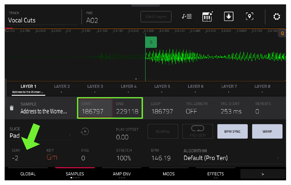Click the 3.3.600 timeline ruler mark
This screenshot has height=185, width=291.
[226, 31]
